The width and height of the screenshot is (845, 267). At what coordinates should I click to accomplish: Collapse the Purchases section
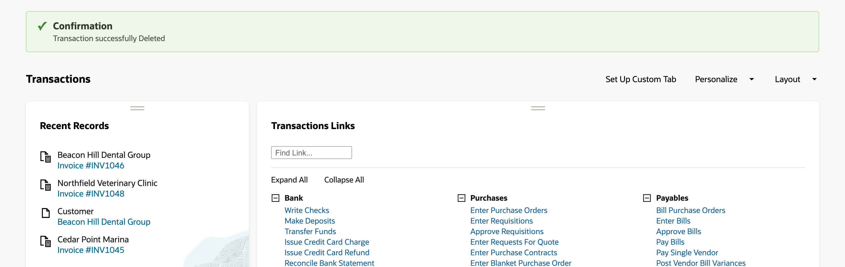(x=462, y=198)
